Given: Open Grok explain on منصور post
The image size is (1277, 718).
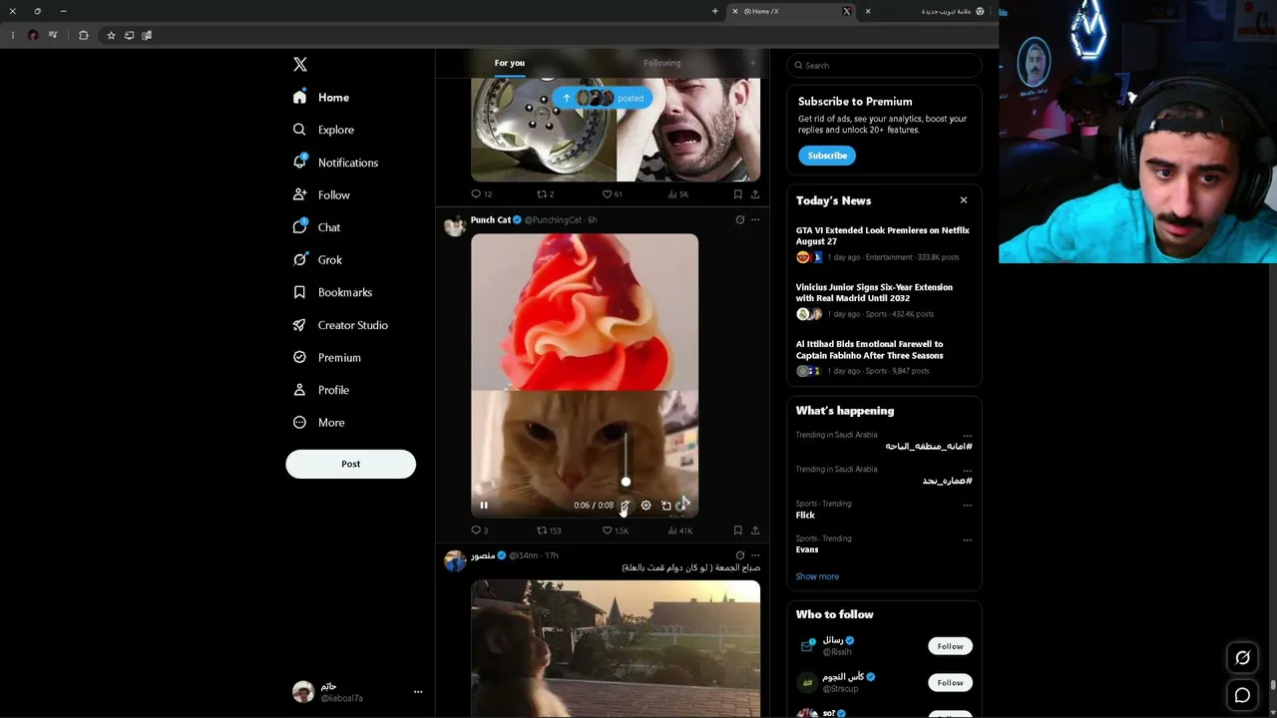Looking at the screenshot, I should pyautogui.click(x=739, y=555).
